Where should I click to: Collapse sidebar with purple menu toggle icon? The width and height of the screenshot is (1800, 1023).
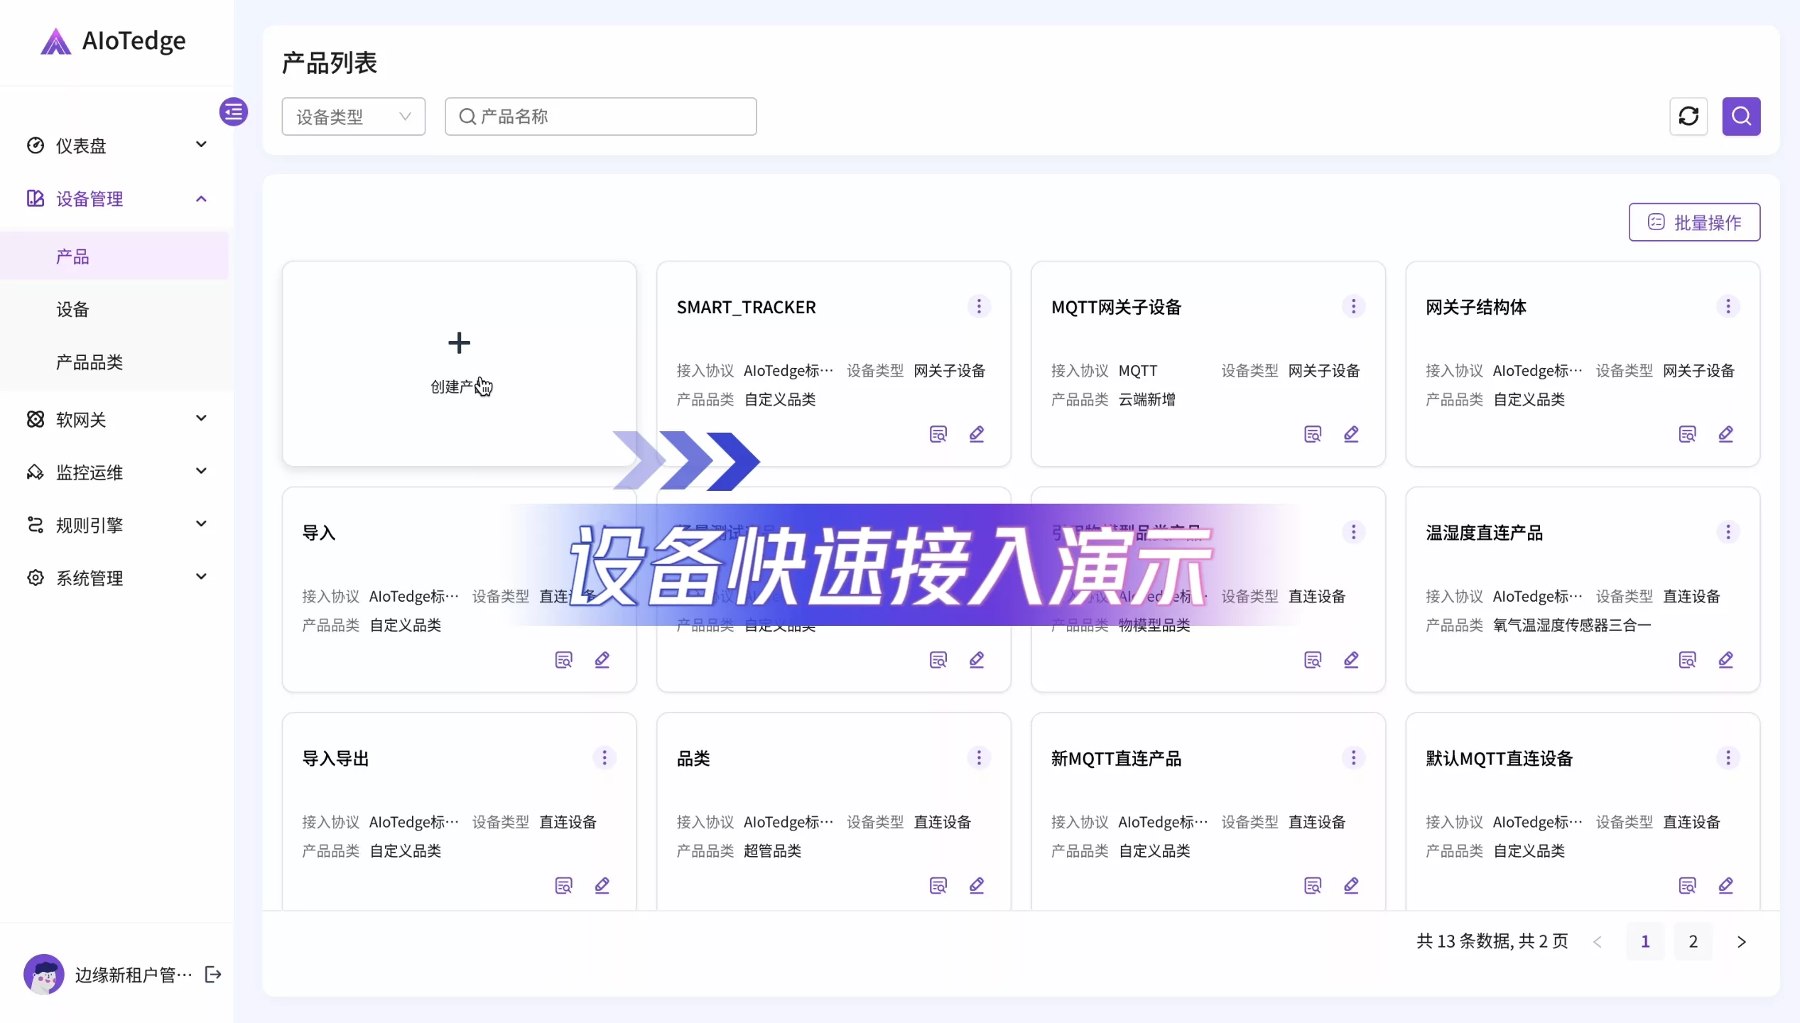pos(233,112)
